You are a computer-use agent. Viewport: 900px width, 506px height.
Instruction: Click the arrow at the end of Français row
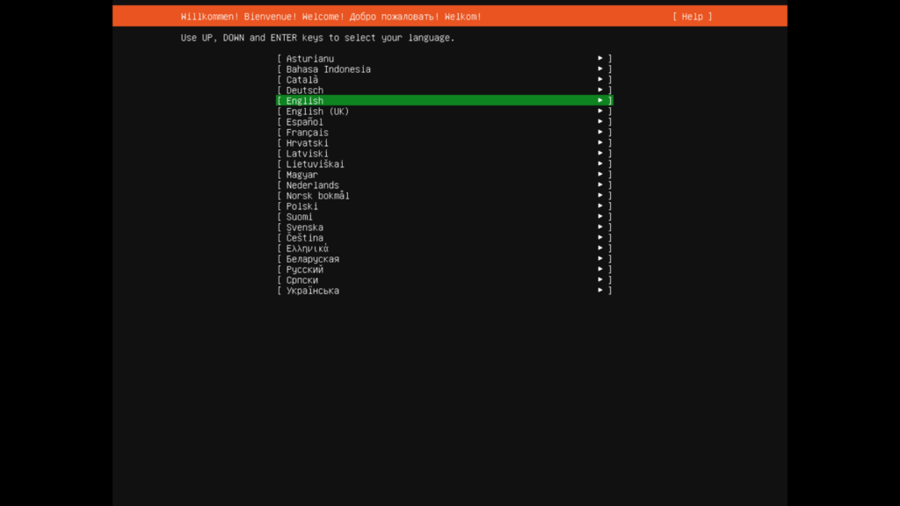click(600, 132)
